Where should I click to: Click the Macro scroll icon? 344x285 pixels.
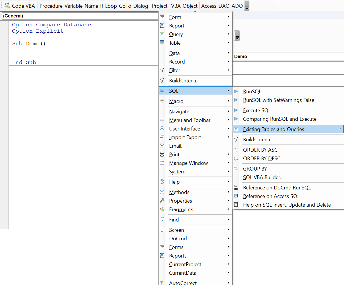tap(162, 101)
